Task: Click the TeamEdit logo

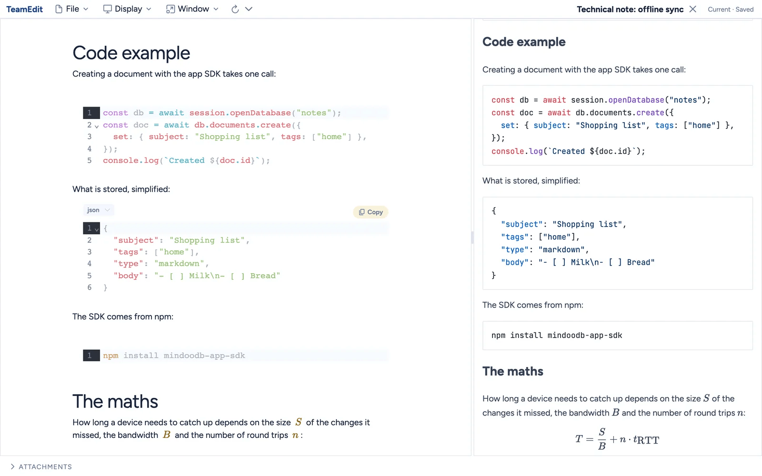Action: [24, 9]
